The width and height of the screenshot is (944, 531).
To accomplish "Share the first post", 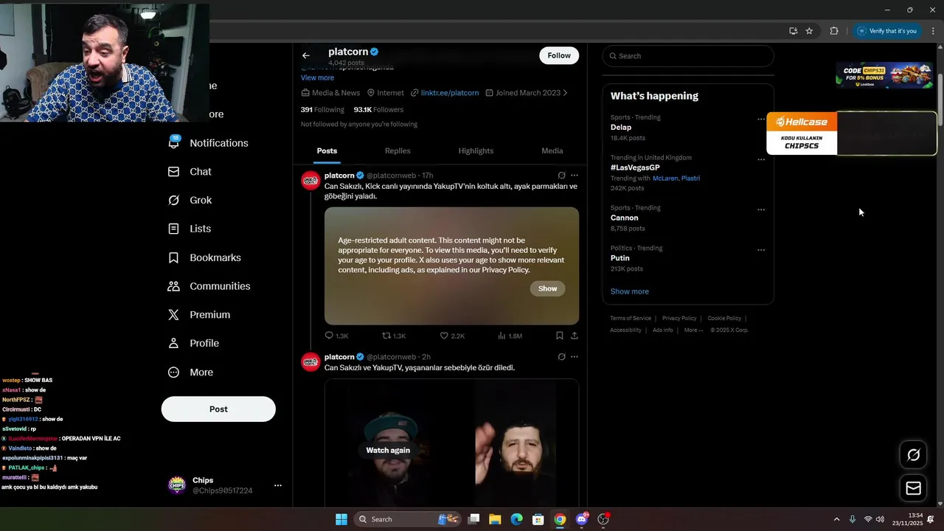I will 575,336.
